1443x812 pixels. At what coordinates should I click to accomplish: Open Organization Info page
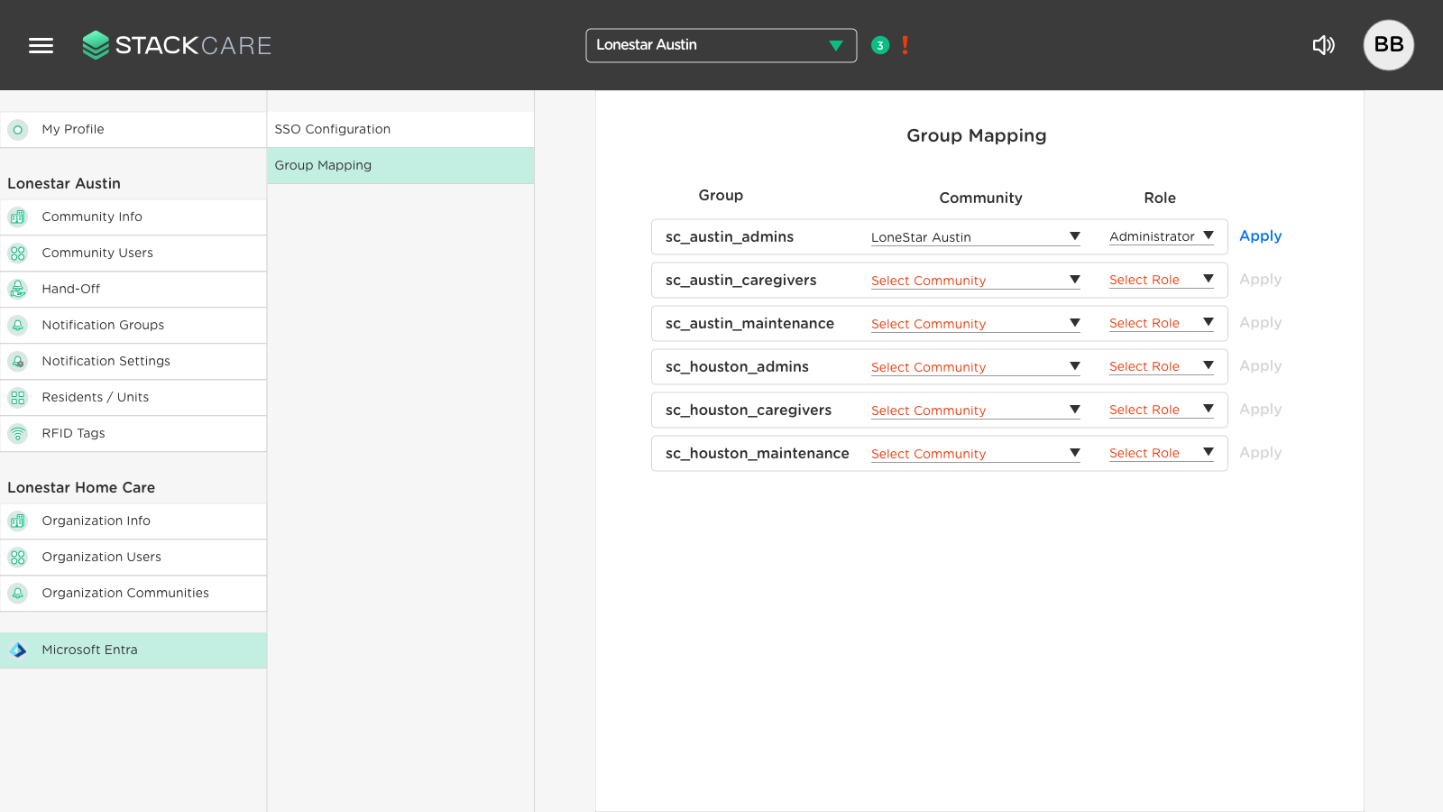pos(133,521)
